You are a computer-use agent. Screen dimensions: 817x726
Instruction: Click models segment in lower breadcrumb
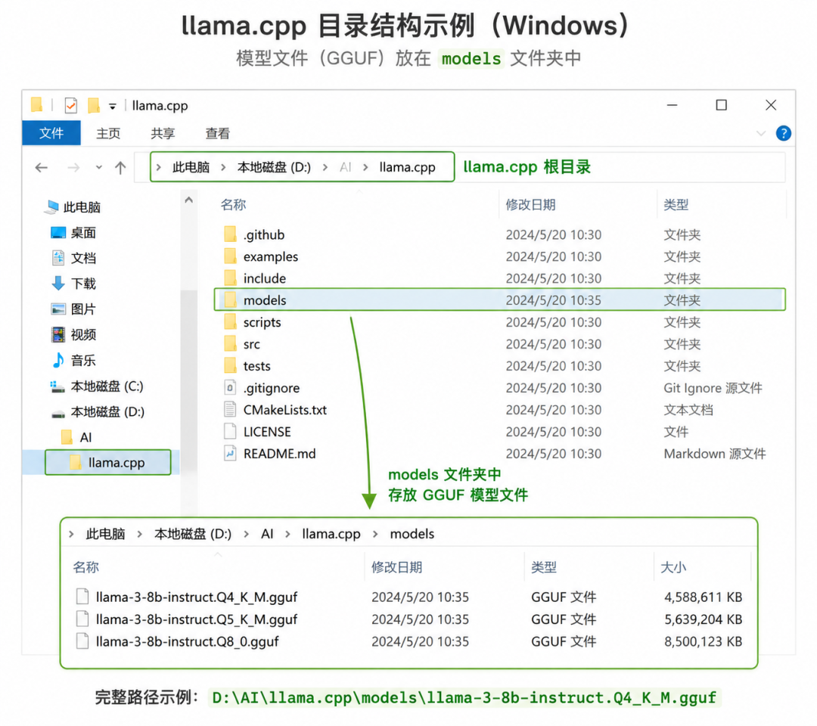(412, 534)
